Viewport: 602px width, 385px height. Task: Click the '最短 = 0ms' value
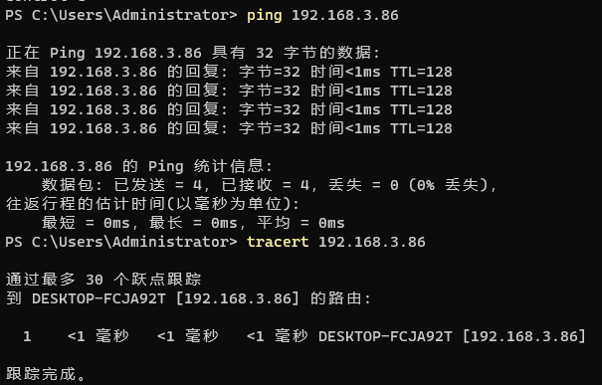click(86, 223)
